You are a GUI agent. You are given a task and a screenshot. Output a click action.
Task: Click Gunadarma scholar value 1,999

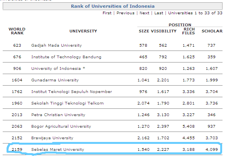click(212, 80)
